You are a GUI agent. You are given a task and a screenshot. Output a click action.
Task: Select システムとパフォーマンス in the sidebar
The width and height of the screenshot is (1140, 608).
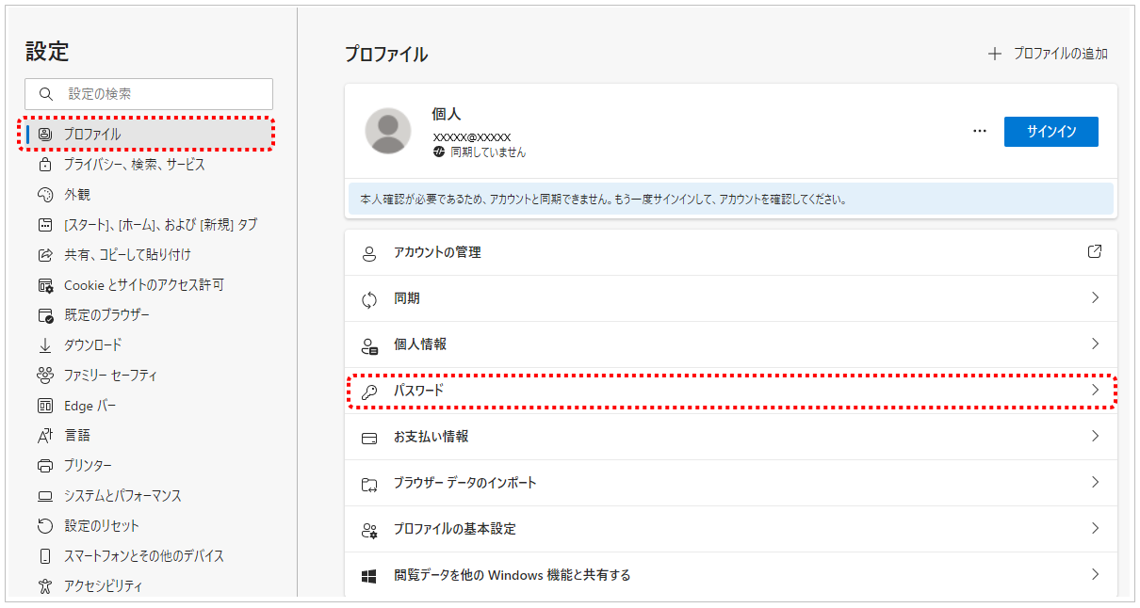122,496
